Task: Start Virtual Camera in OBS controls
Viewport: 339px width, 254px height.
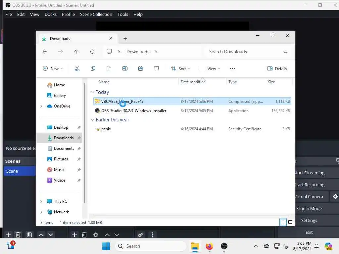Action: point(312,196)
